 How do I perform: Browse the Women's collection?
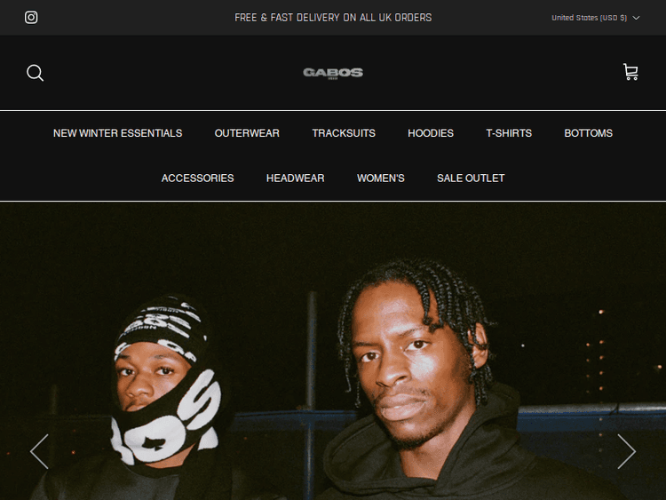point(381,178)
